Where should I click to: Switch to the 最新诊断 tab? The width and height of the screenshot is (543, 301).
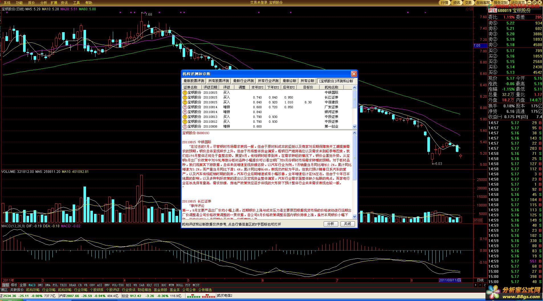tap(289, 81)
